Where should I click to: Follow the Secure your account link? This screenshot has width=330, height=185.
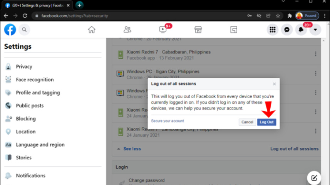tap(167, 121)
